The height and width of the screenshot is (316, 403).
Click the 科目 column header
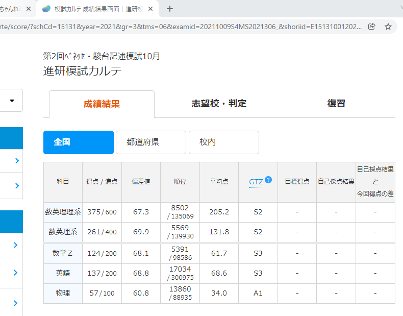(x=63, y=182)
